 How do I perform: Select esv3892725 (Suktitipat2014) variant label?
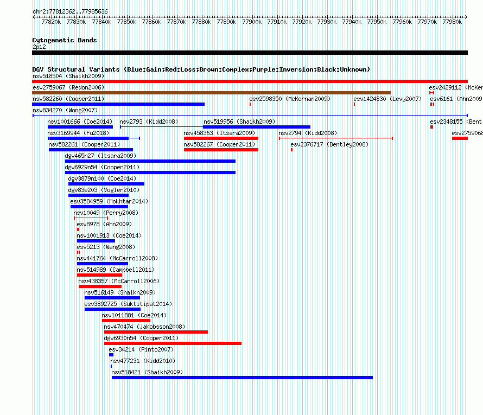128,304
